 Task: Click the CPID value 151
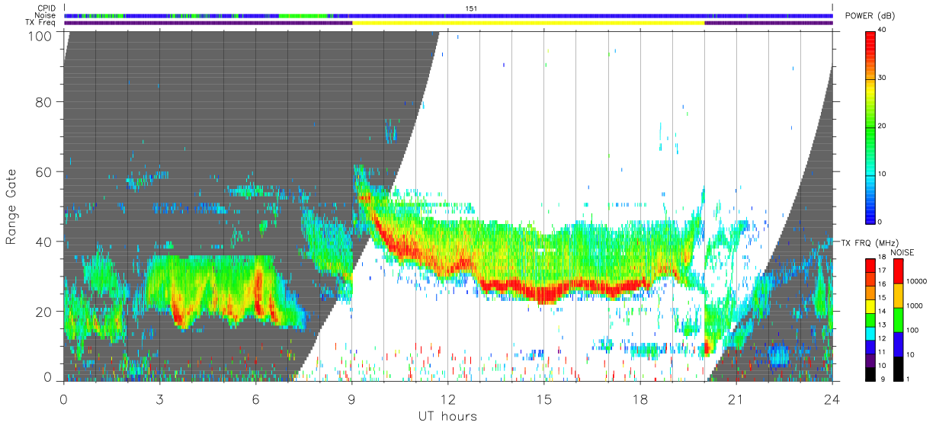pyautogui.click(x=471, y=8)
